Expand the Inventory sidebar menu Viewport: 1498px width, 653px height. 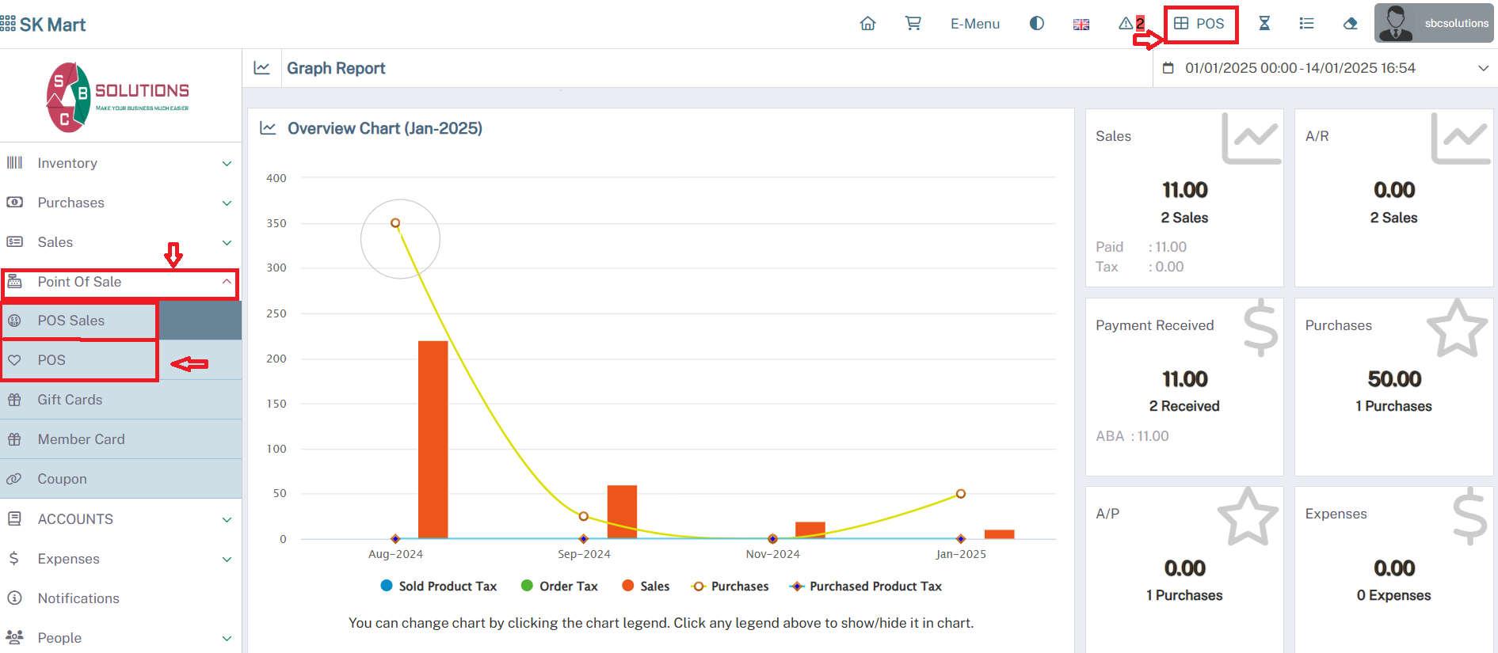click(x=119, y=163)
